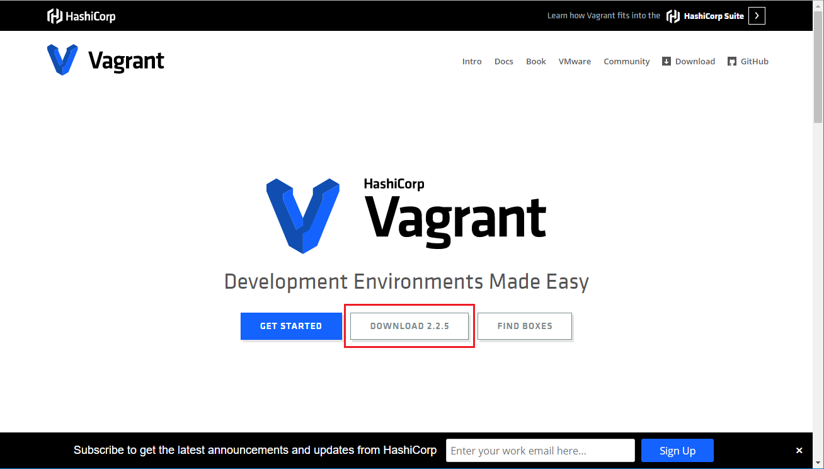824x469 pixels.
Task: Click the FIND BOXES button
Action: pyautogui.click(x=525, y=326)
